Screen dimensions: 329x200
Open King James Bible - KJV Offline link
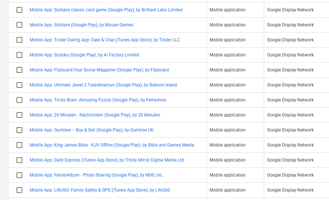[x=112, y=145]
